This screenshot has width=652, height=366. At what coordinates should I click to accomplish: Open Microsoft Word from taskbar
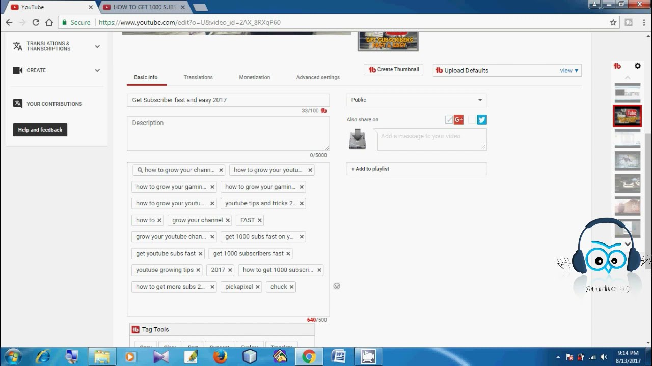tap(338, 357)
